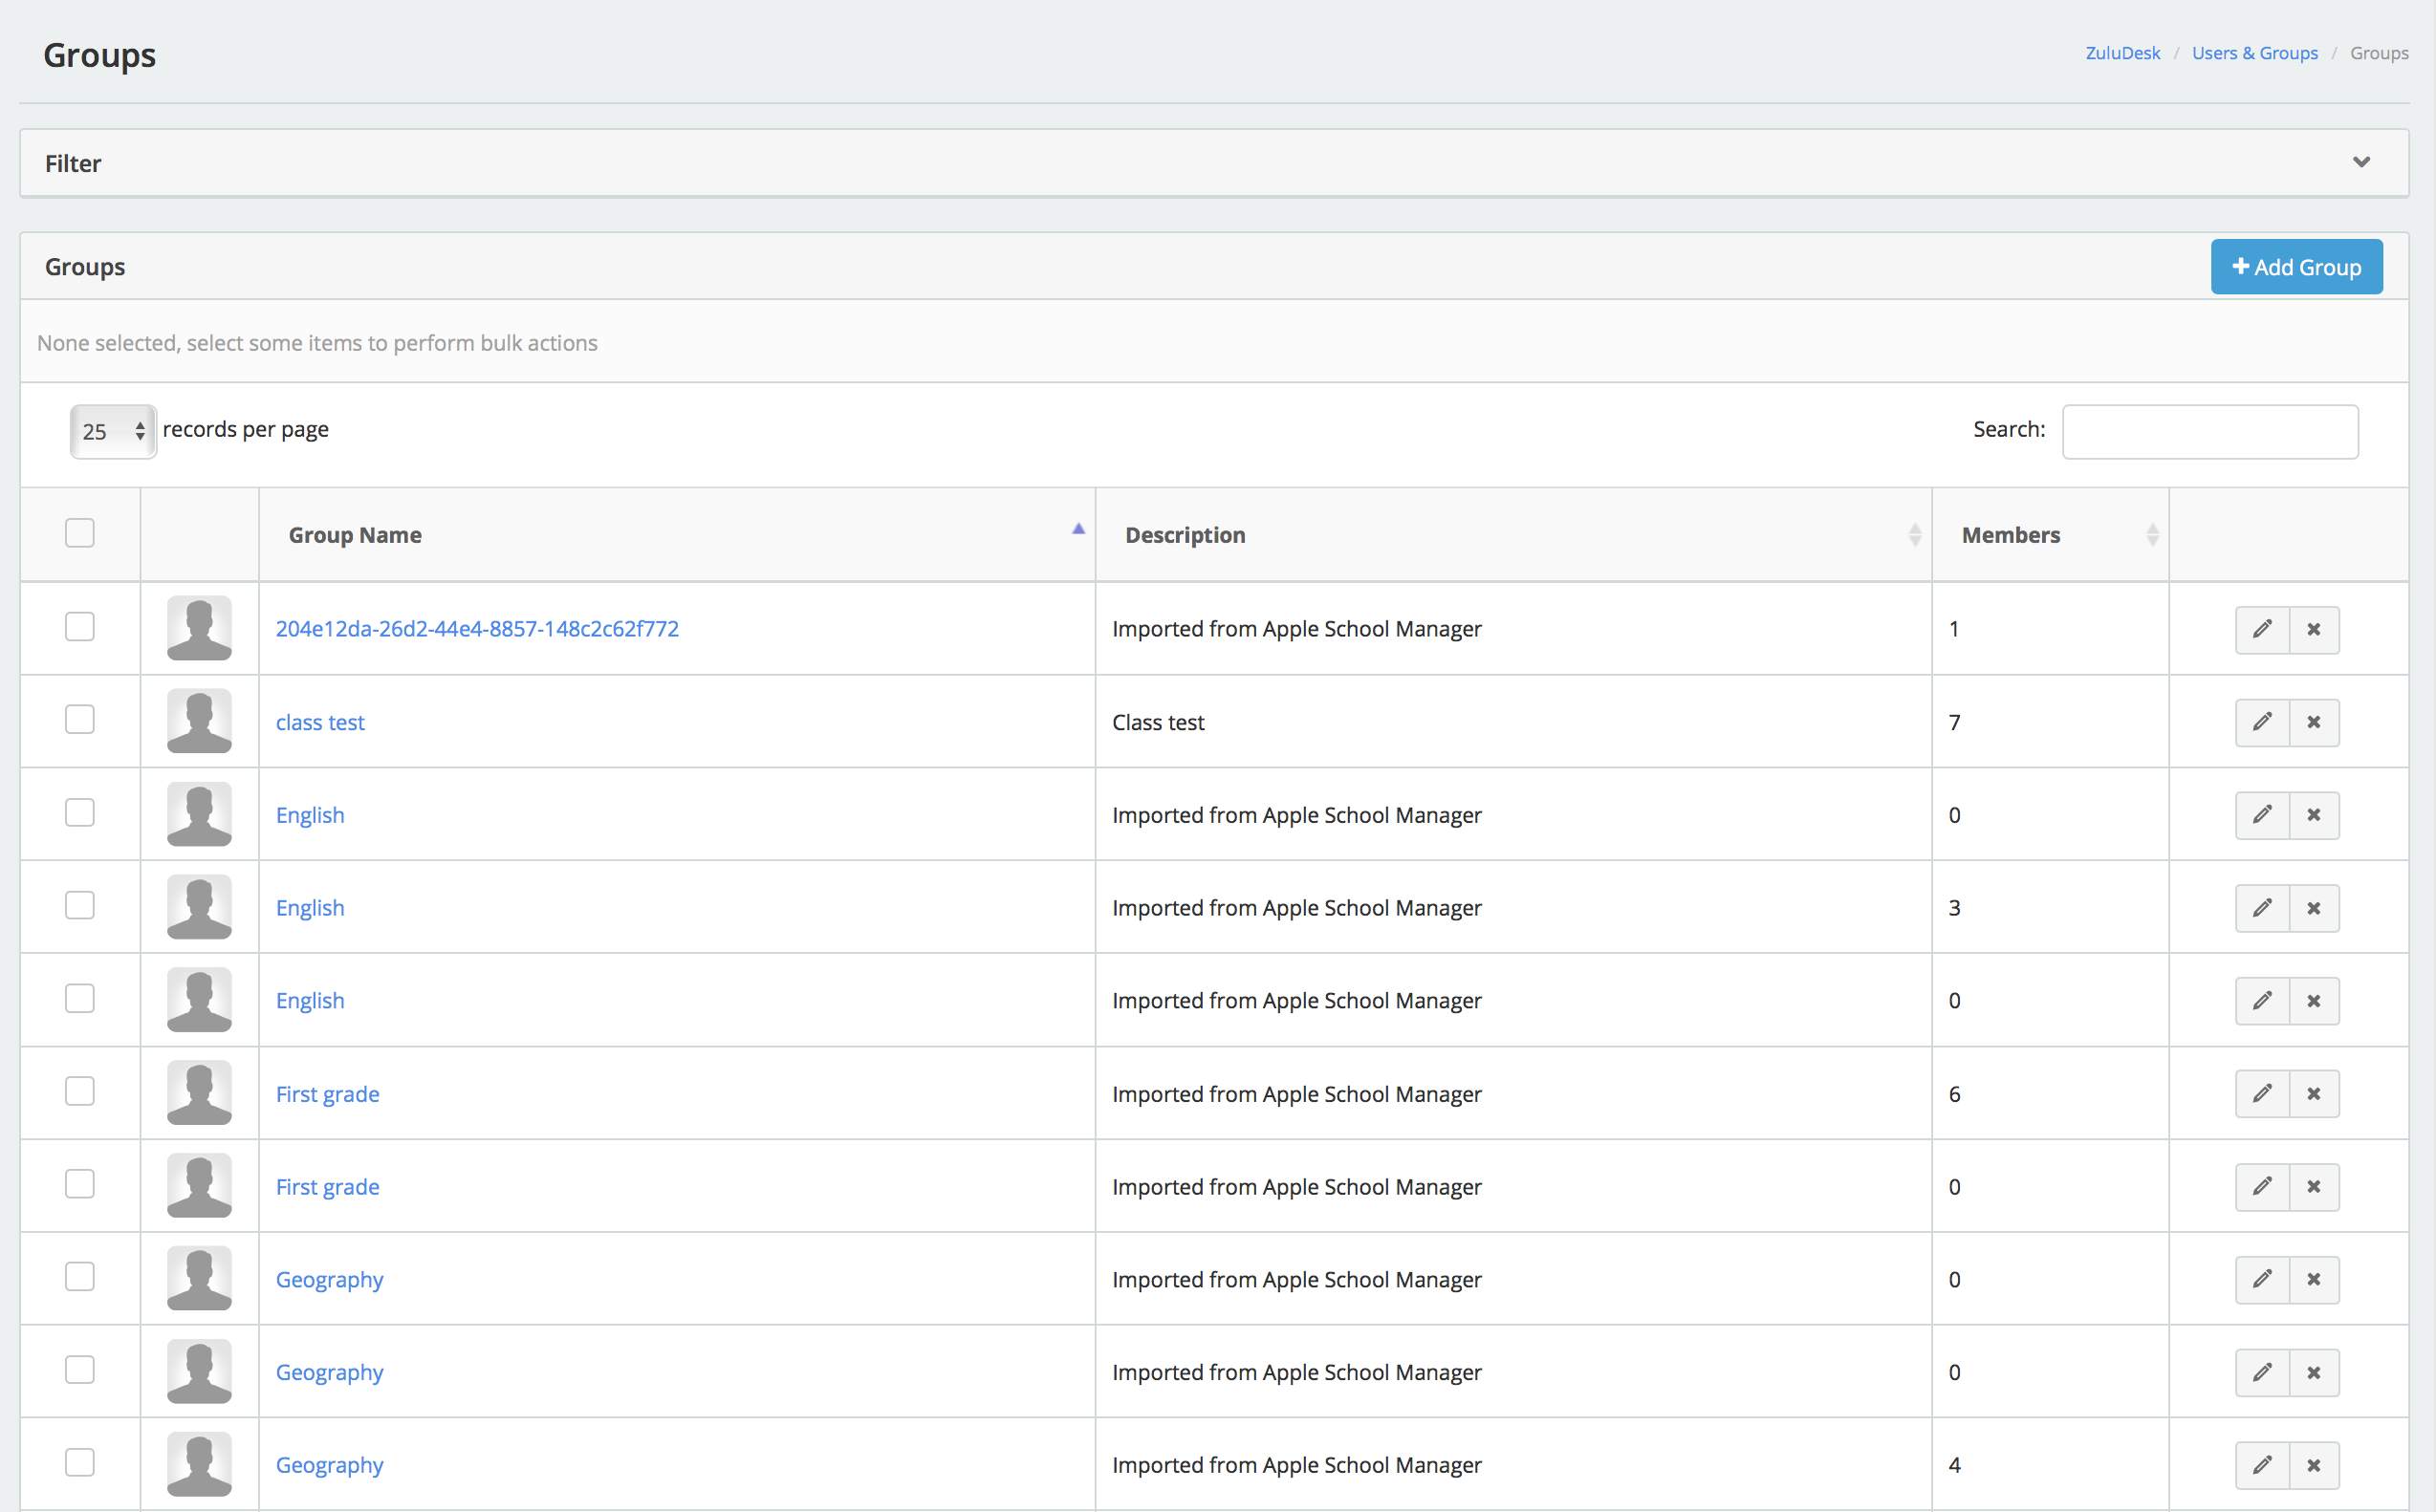Edit the English group with 3 members
This screenshot has width=2436, height=1512.
pyautogui.click(x=2262, y=908)
